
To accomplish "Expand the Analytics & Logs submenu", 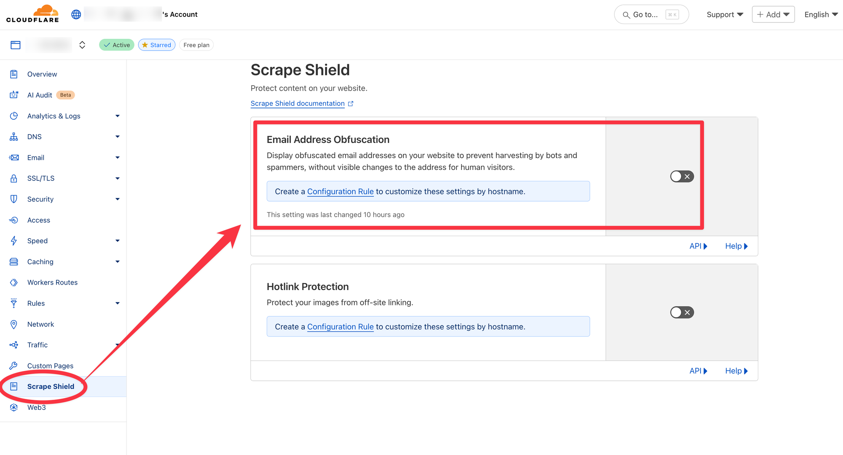I will coord(117,116).
